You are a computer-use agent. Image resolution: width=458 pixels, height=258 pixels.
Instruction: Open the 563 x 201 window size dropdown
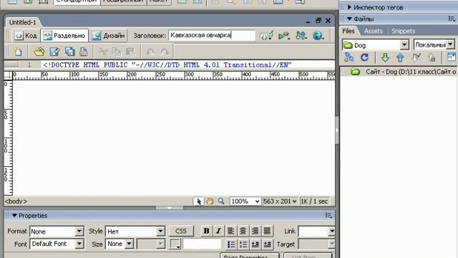280,201
